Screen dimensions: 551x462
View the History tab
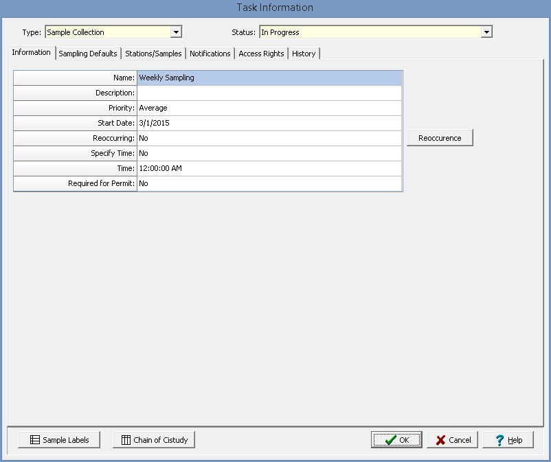(304, 54)
